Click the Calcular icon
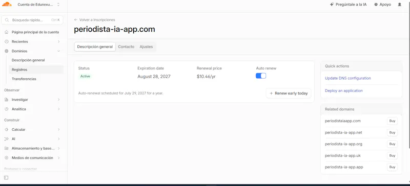Screen dimensions: 410x186 (7, 129)
